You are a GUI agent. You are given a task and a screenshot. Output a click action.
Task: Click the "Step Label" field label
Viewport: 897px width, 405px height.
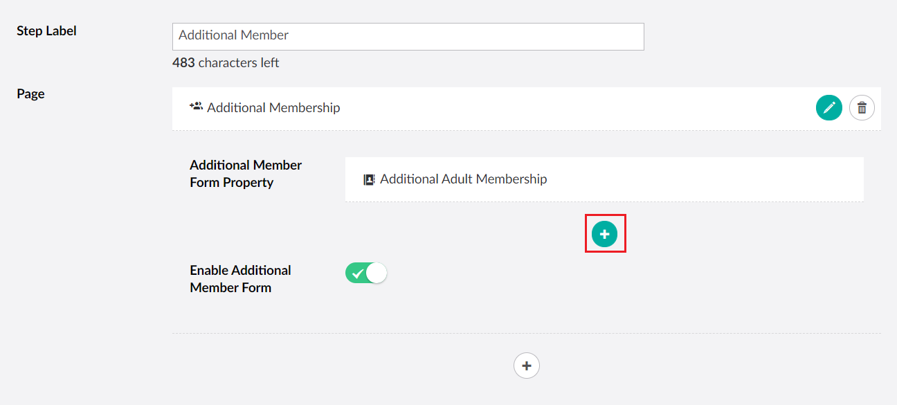[46, 31]
